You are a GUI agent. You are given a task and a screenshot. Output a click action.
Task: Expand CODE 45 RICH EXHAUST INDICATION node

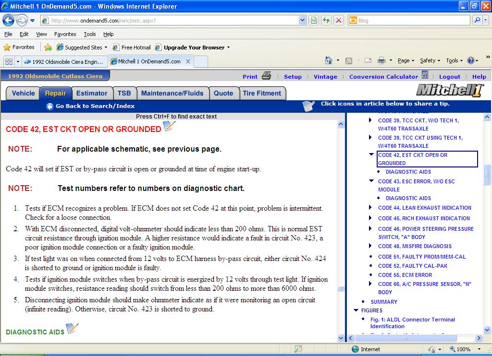[370, 218]
